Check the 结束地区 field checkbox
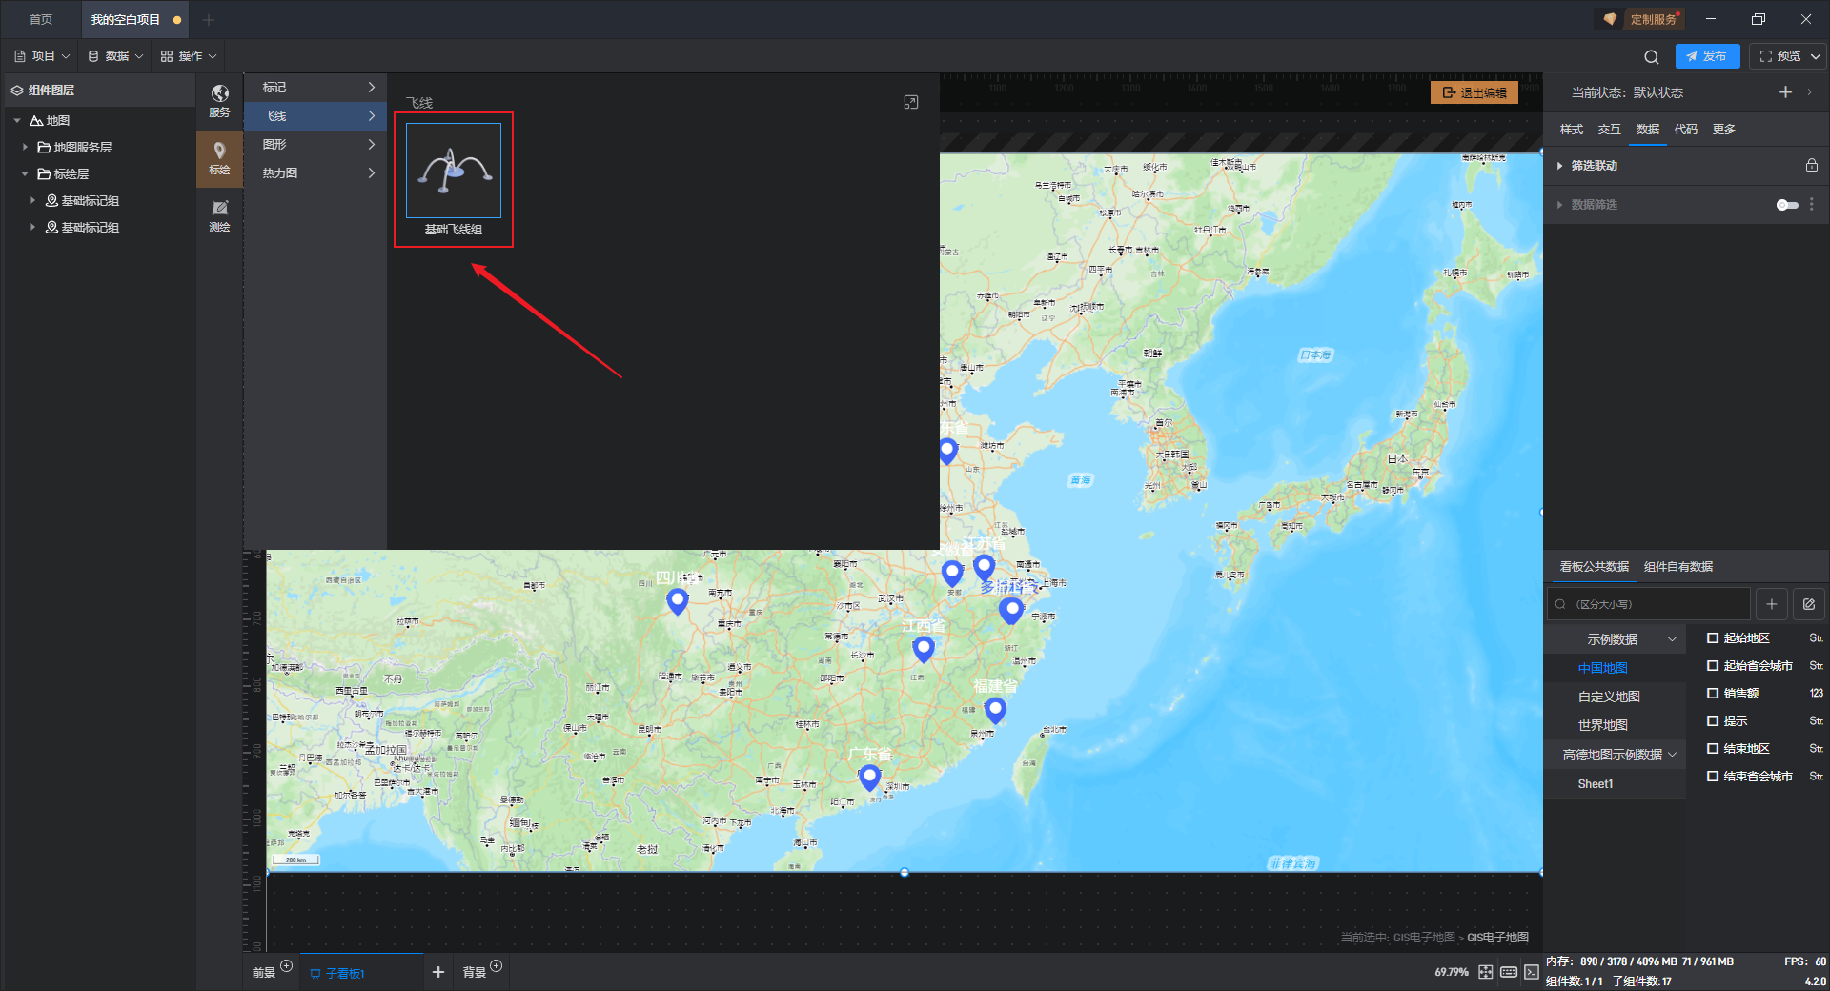The width and height of the screenshot is (1830, 991). (x=1713, y=749)
